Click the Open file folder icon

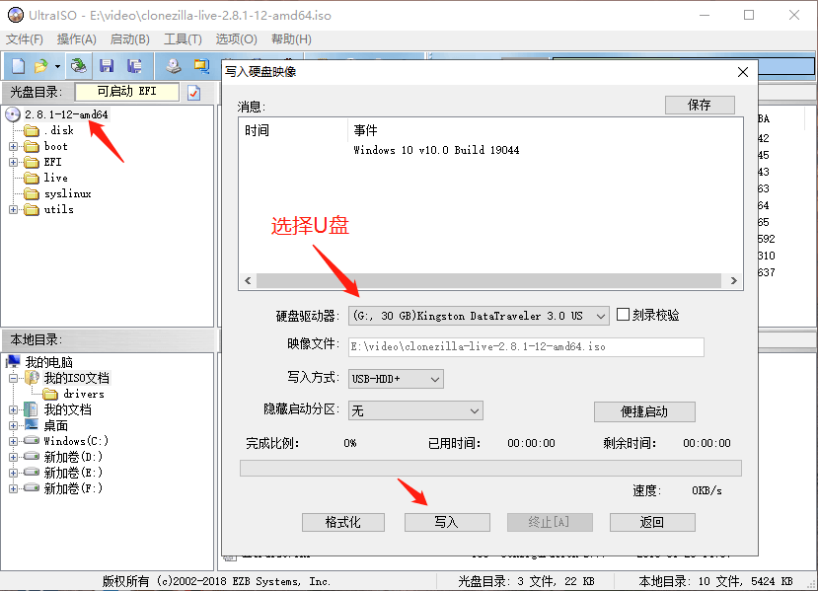point(40,66)
